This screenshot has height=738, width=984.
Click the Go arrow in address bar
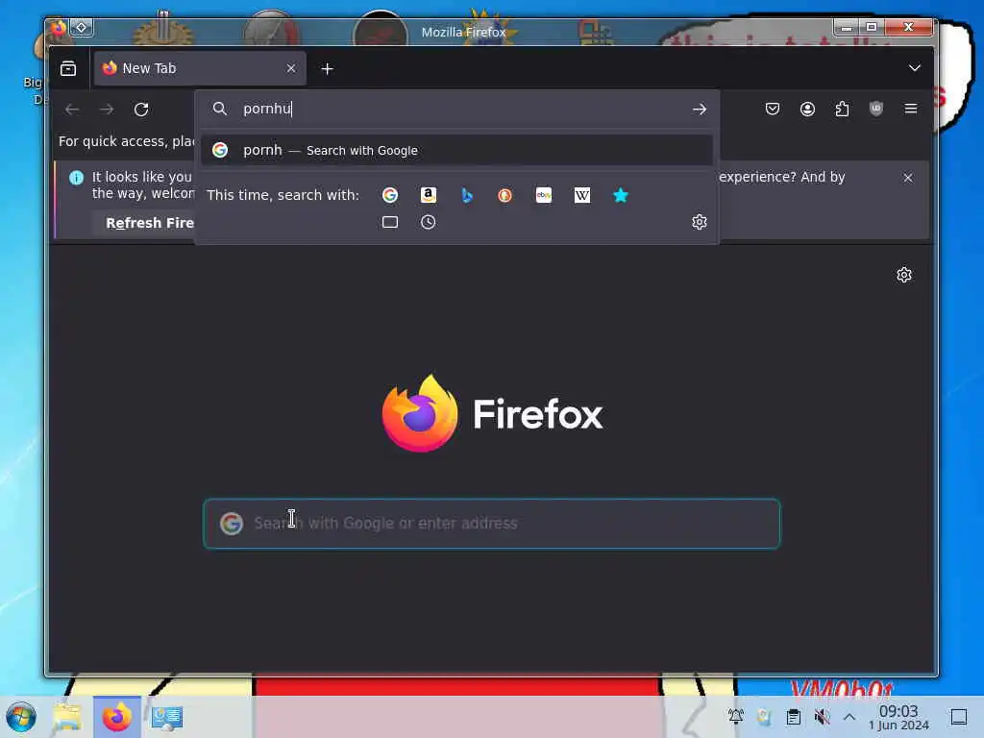pyautogui.click(x=700, y=110)
